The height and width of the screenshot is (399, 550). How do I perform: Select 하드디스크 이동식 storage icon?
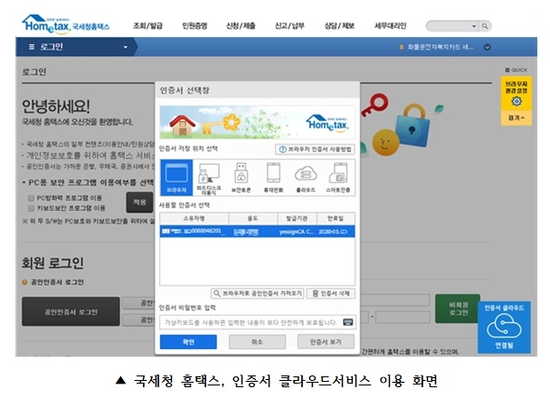[x=208, y=177]
